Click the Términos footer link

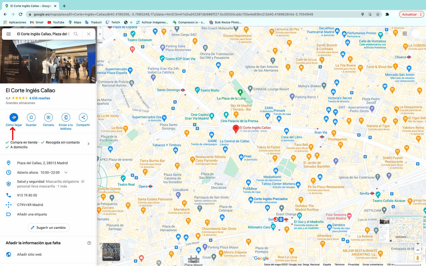339,264
